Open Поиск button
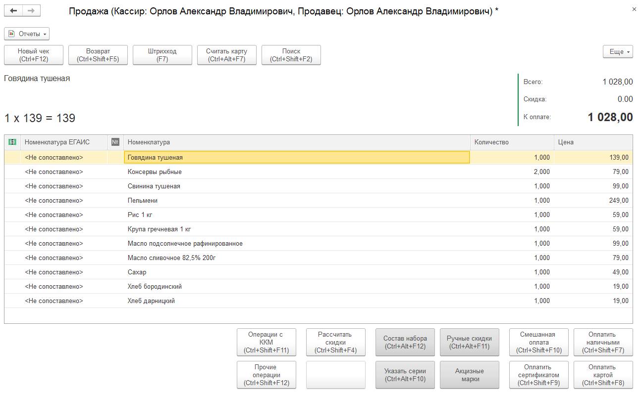This screenshot has width=641, height=394. click(x=291, y=55)
